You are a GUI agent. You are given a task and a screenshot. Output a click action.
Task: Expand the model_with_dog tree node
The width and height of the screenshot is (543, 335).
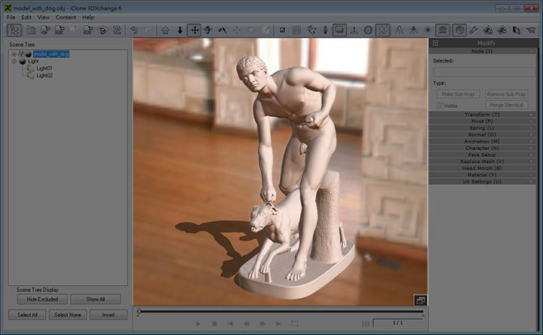[x=14, y=54]
